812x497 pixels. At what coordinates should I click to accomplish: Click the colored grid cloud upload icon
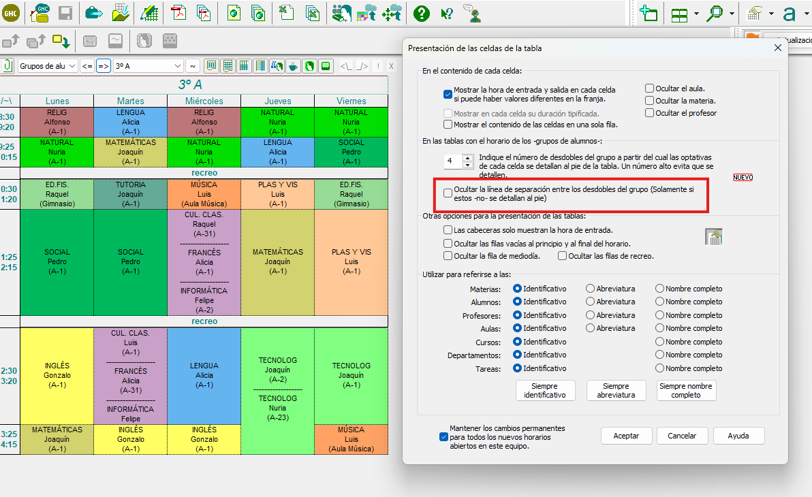366,13
